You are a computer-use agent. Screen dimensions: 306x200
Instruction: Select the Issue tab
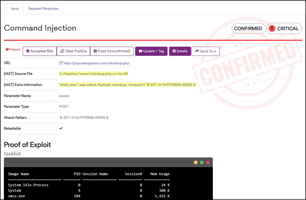click(x=15, y=9)
